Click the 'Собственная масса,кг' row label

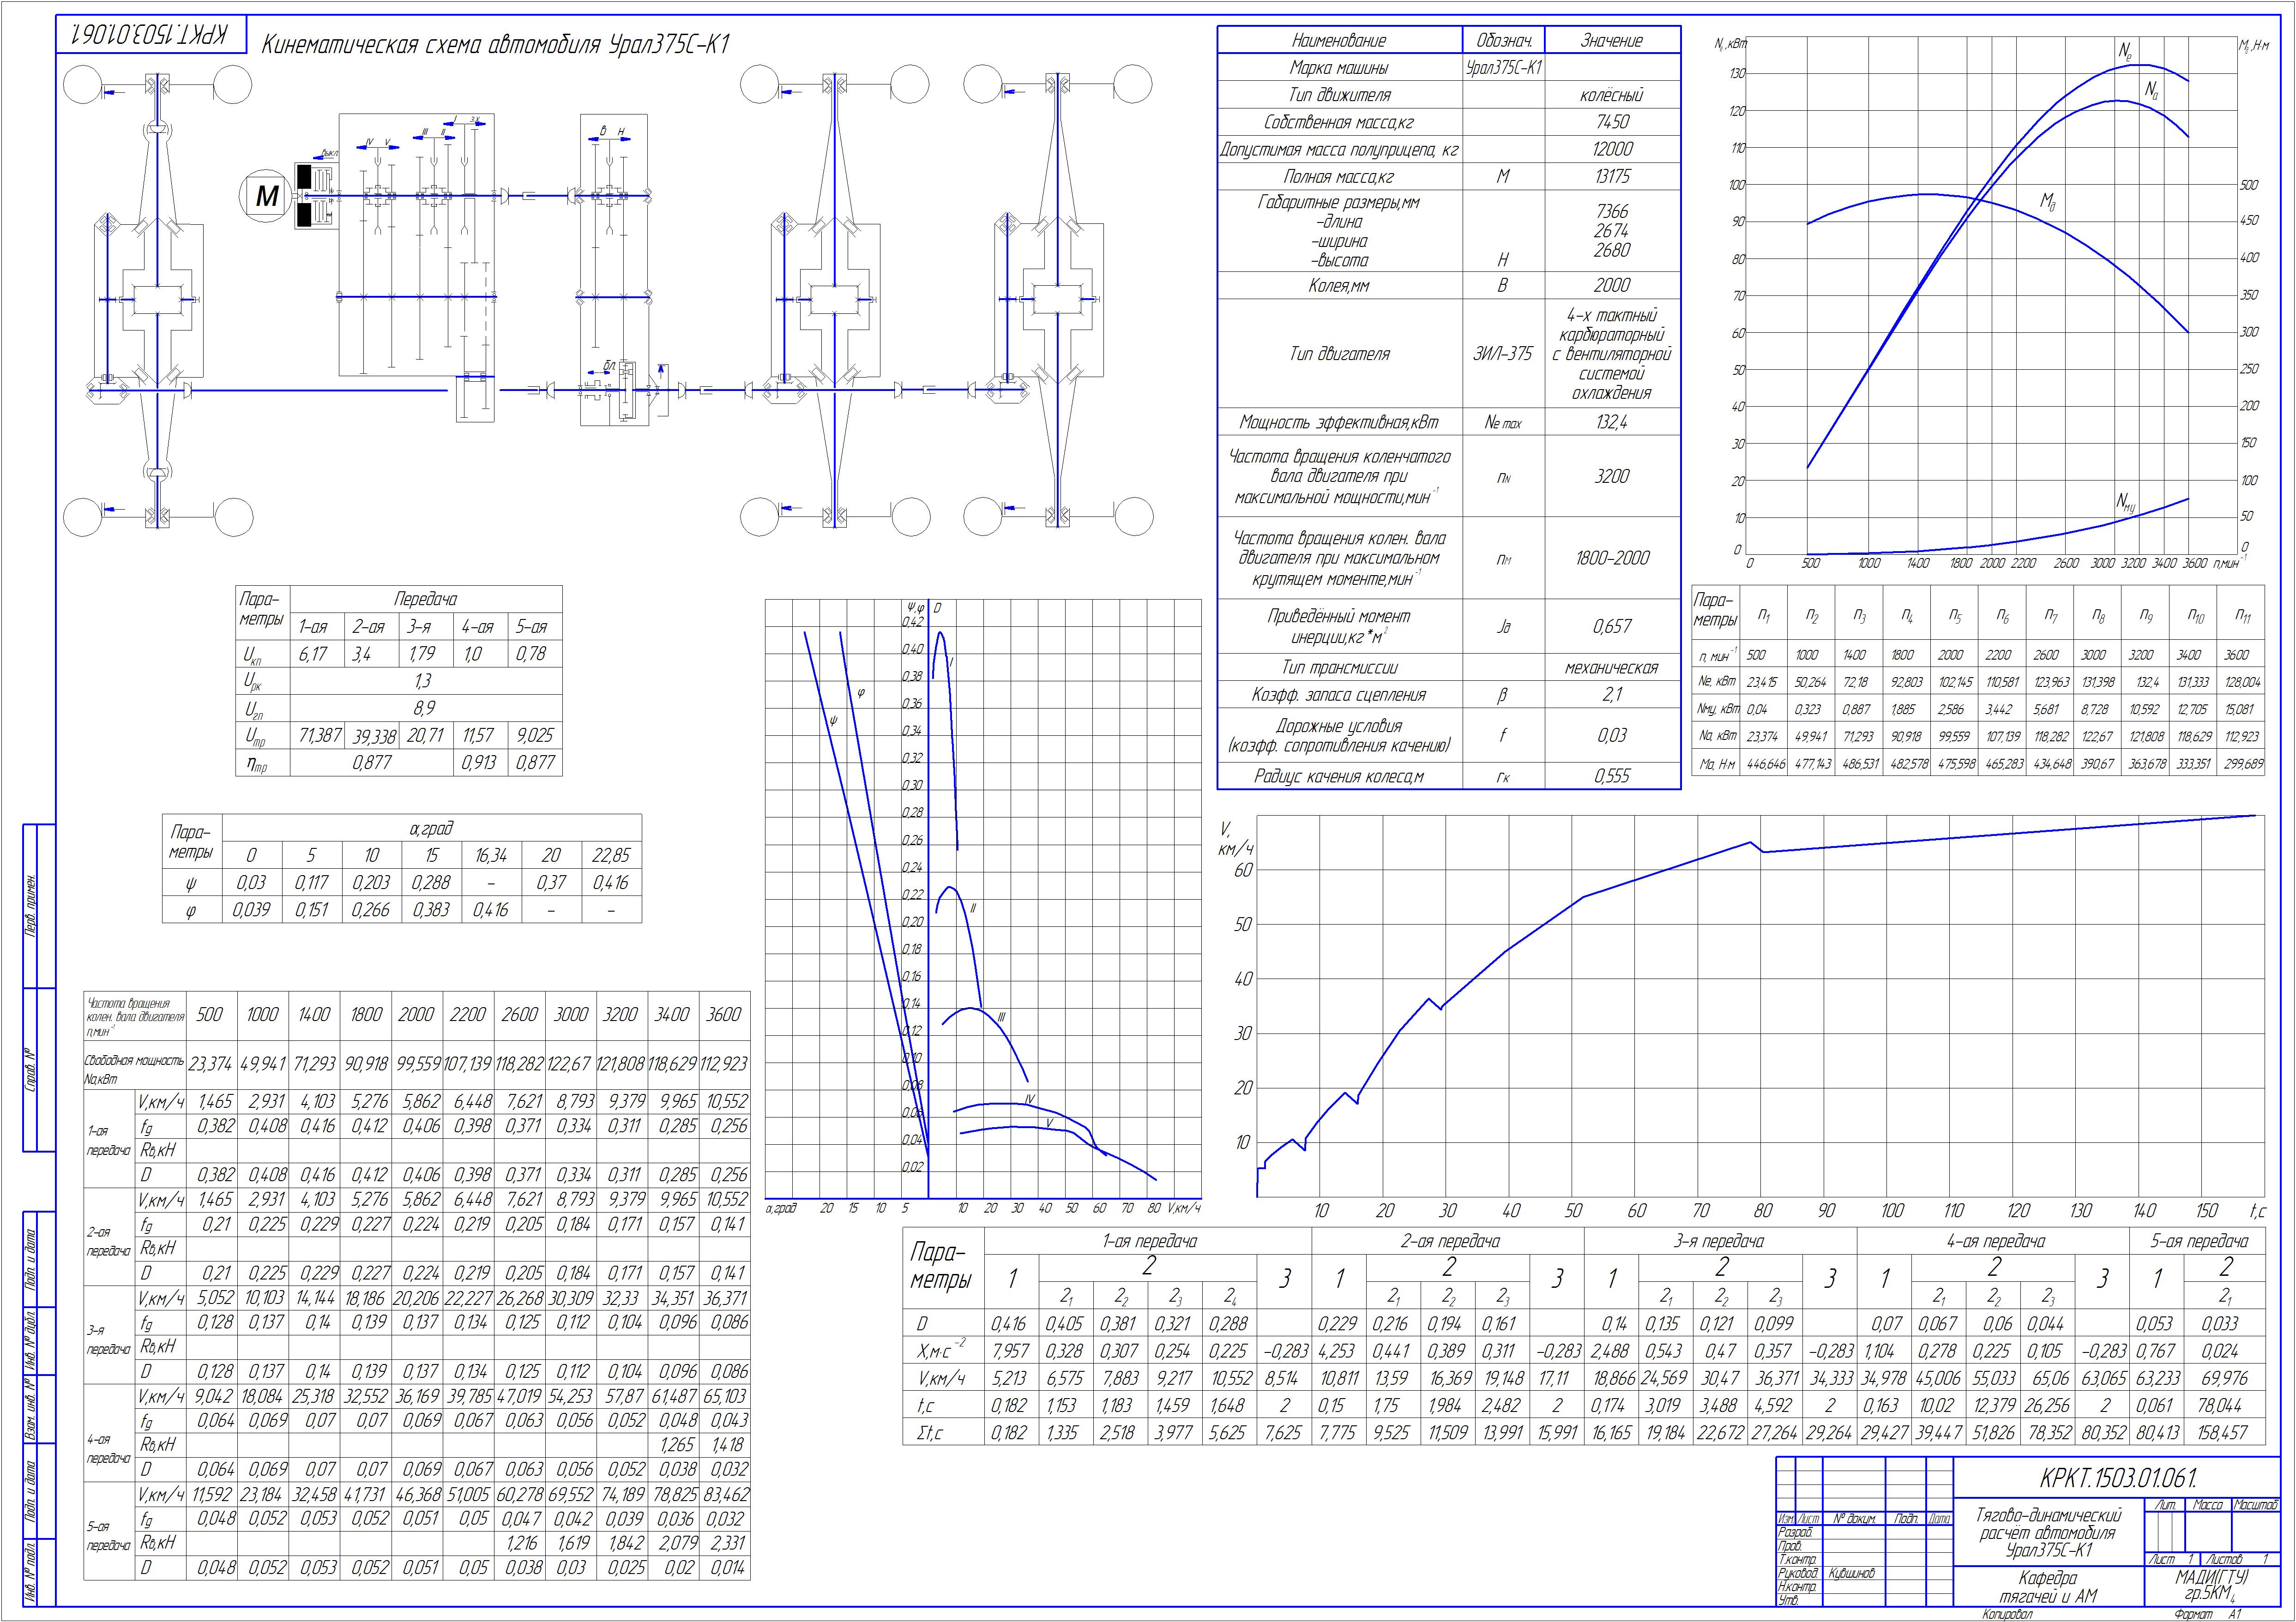coord(1339,122)
